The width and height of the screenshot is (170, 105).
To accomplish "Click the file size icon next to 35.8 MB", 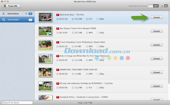I will 73,19.
